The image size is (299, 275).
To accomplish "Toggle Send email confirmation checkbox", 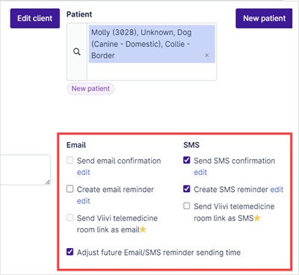I will 70,160.
